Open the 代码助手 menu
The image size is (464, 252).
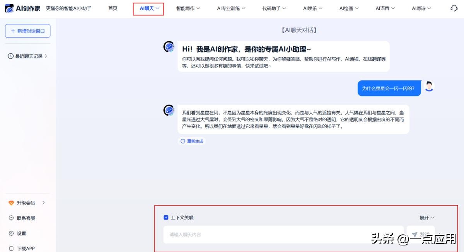274,8
